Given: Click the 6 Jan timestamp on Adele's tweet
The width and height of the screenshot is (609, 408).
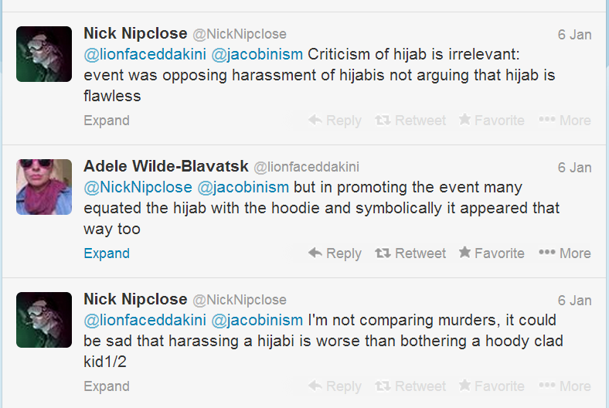Looking at the screenshot, I should [x=574, y=168].
